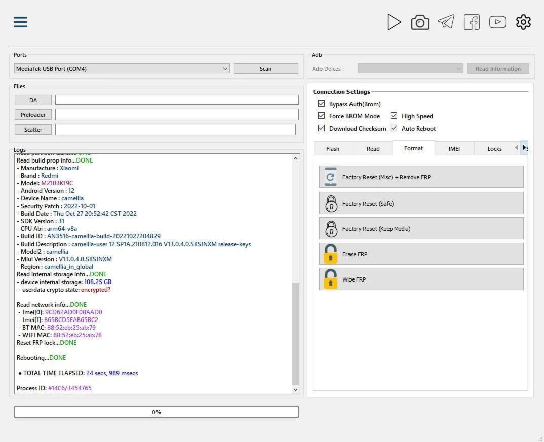Open settings via gear icon
The height and width of the screenshot is (442, 544).
pyautogui.click(x=523, y=22)
